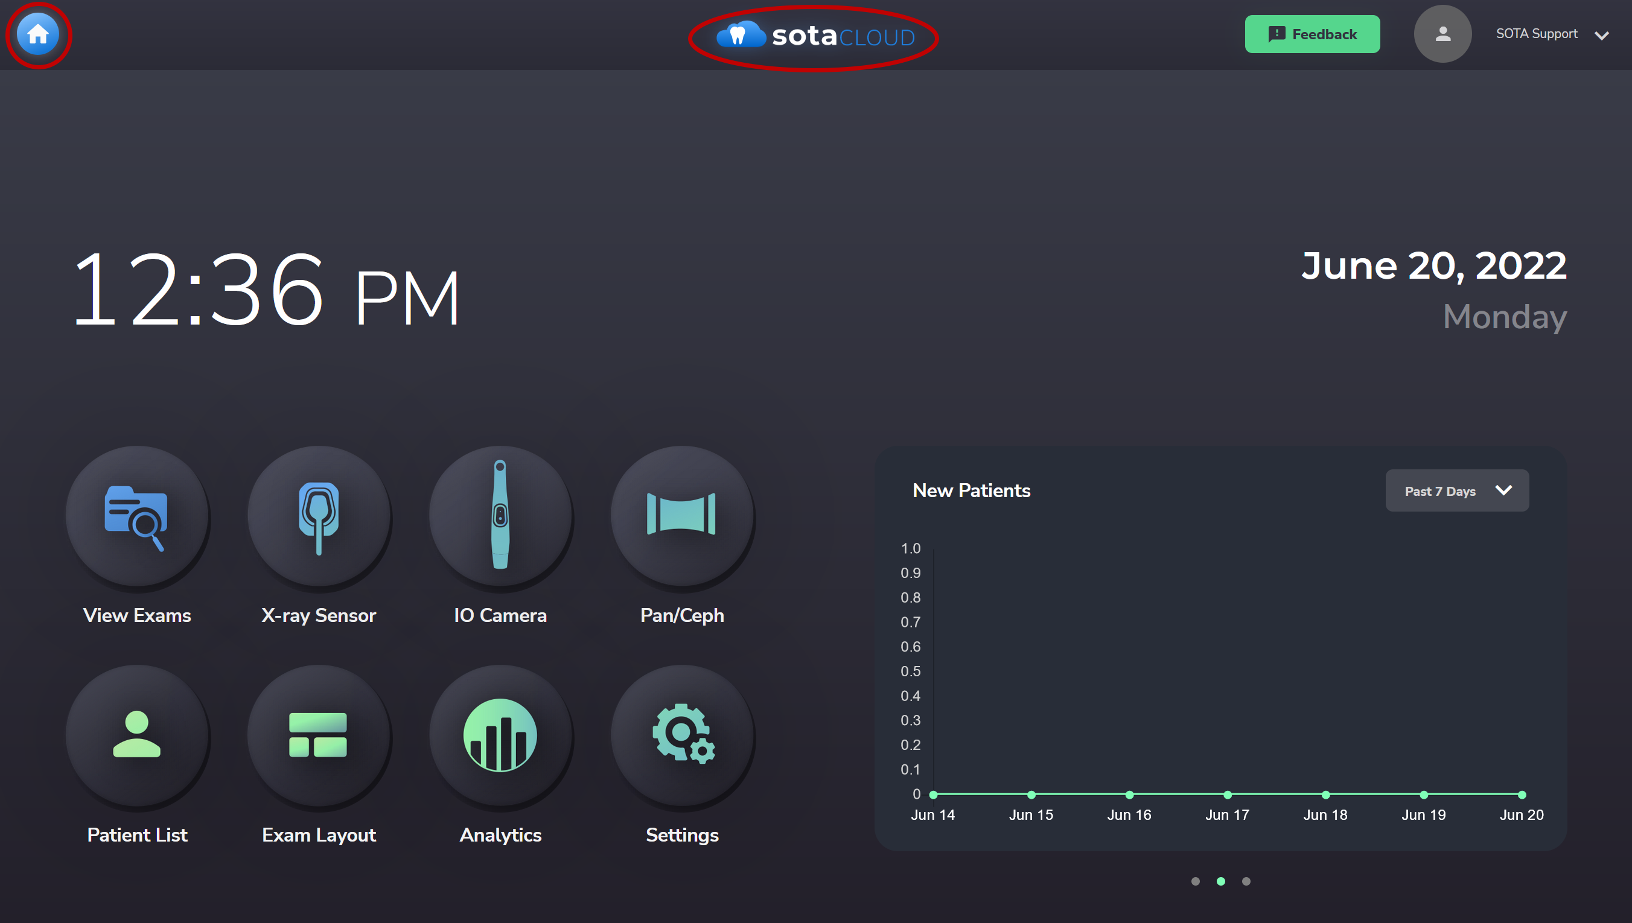Click the Feedback button
Image resolution: width=1632 pixels, height=923 pixels.
[1312, 34]
